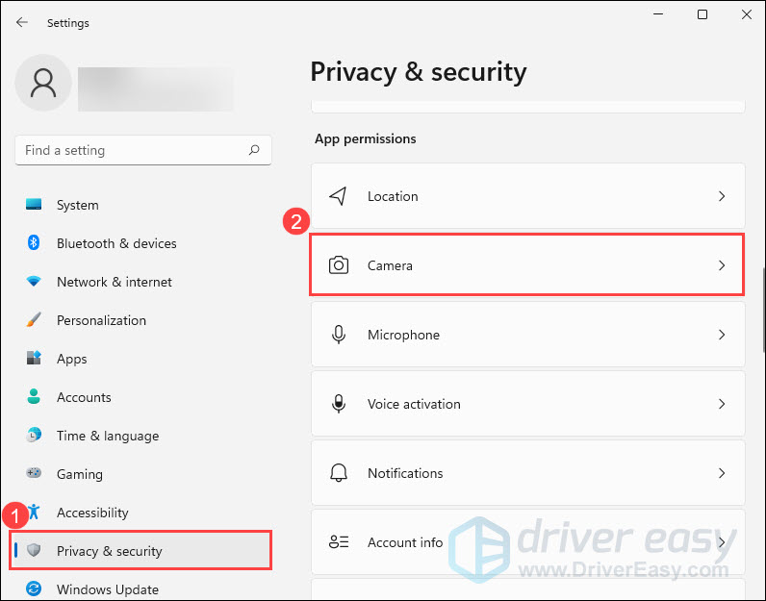Viewport: 766px width, 601px height.
Task: Open the Time & language section
Action: 107,436
